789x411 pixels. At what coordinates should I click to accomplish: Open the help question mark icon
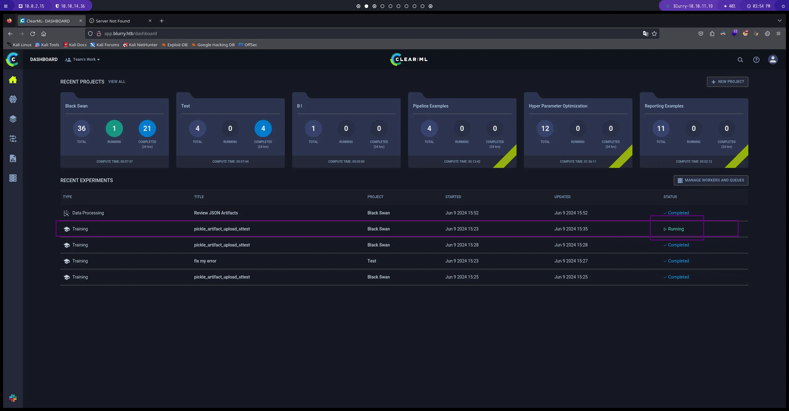756,60
